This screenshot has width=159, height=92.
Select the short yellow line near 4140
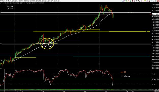tap(68, 39)
